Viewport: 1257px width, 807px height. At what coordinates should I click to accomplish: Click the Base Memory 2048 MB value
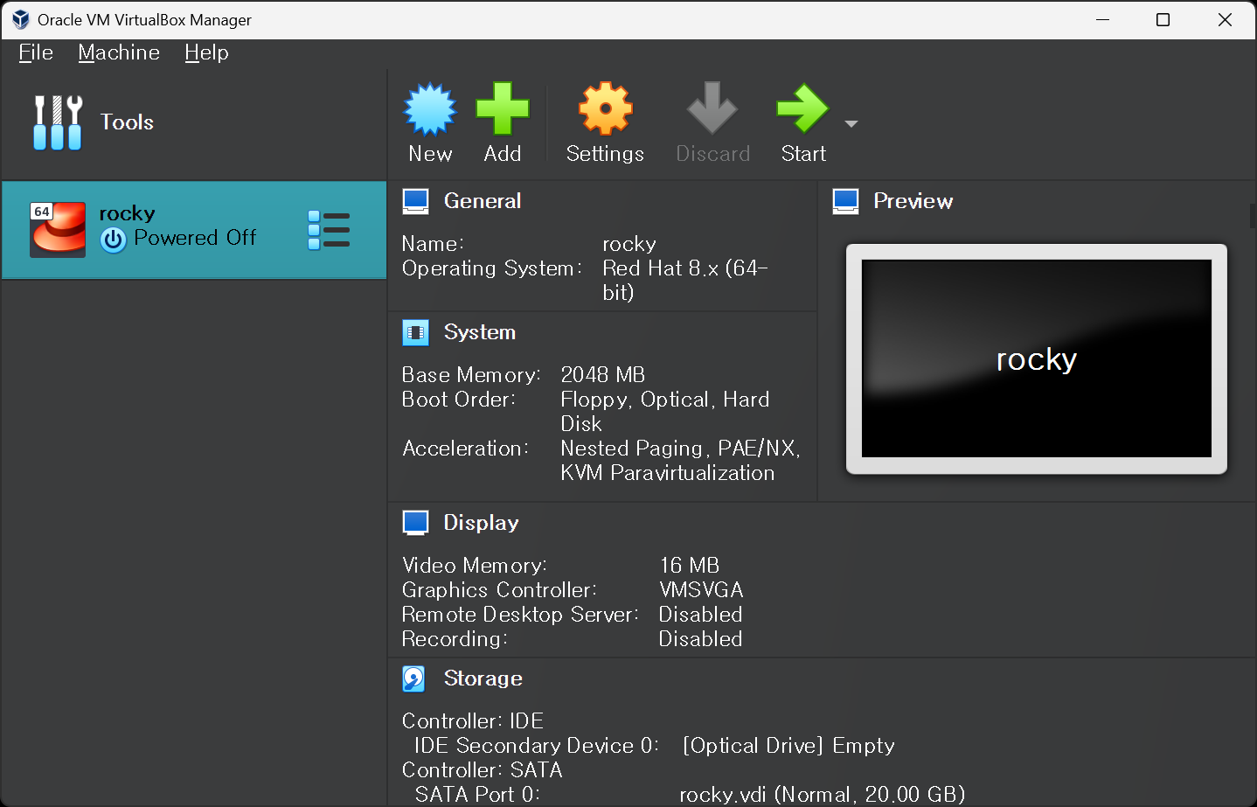603,375
